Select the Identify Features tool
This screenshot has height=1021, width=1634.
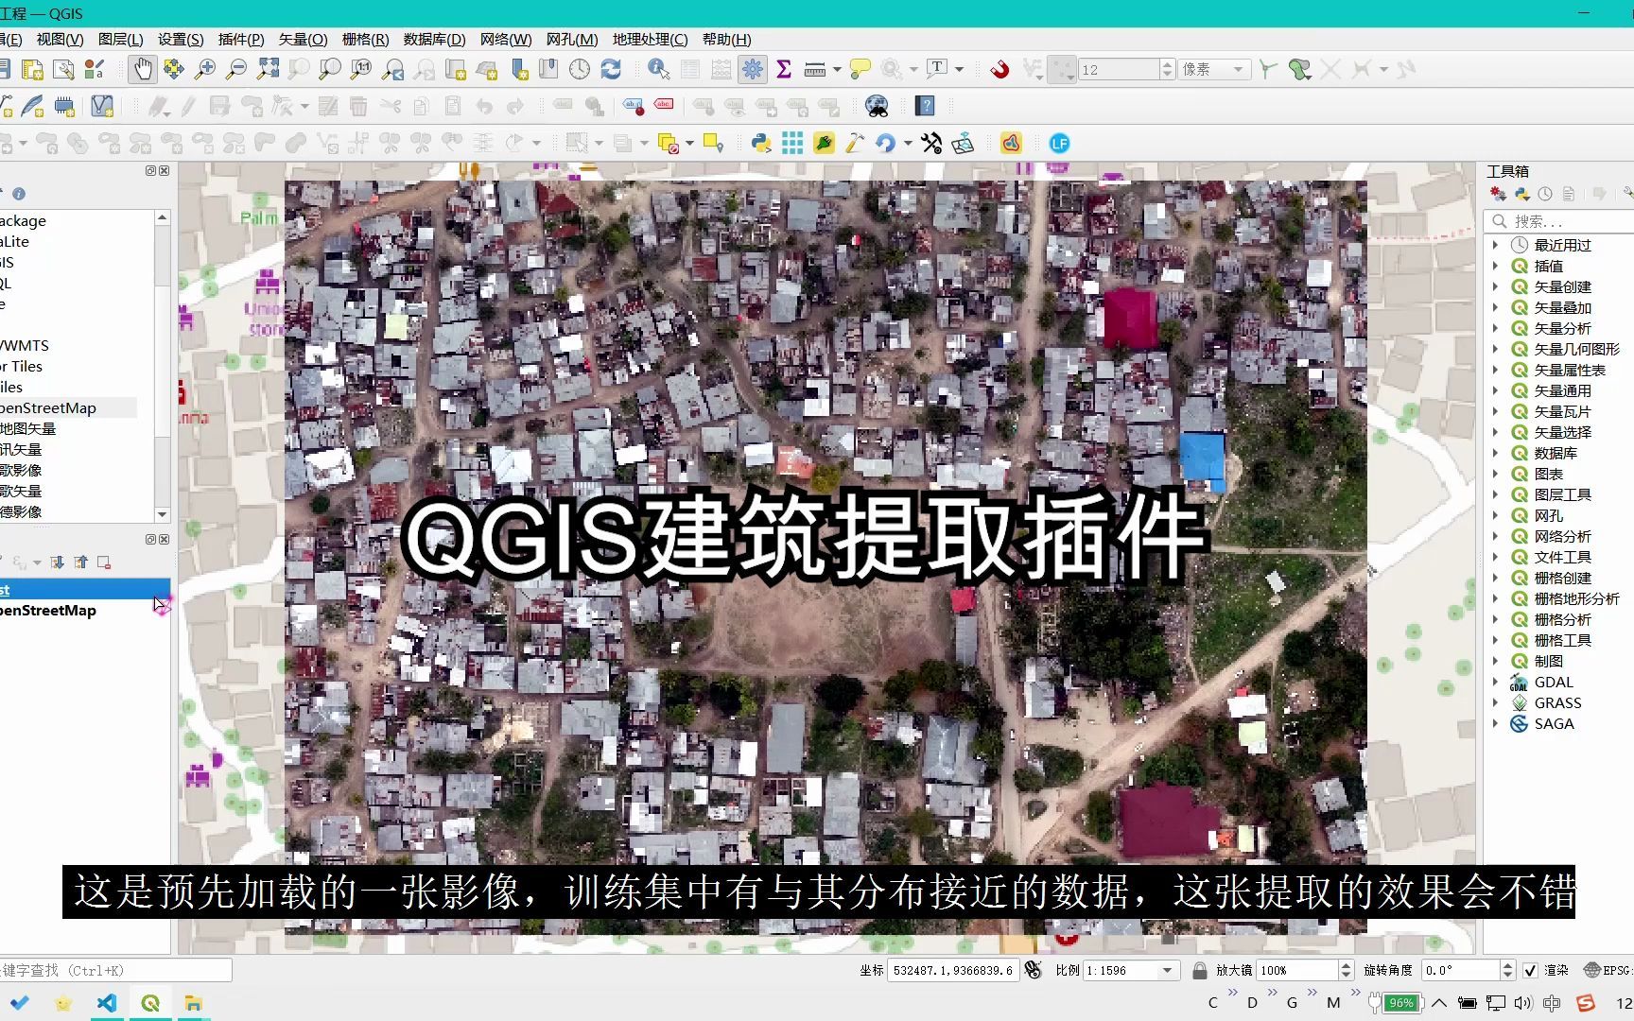657,68
